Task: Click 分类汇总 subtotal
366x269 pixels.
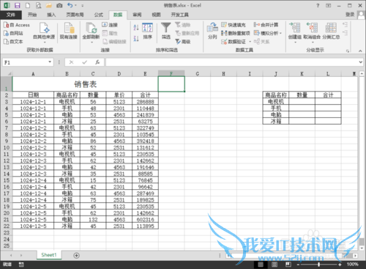Action: click(331, 31)
